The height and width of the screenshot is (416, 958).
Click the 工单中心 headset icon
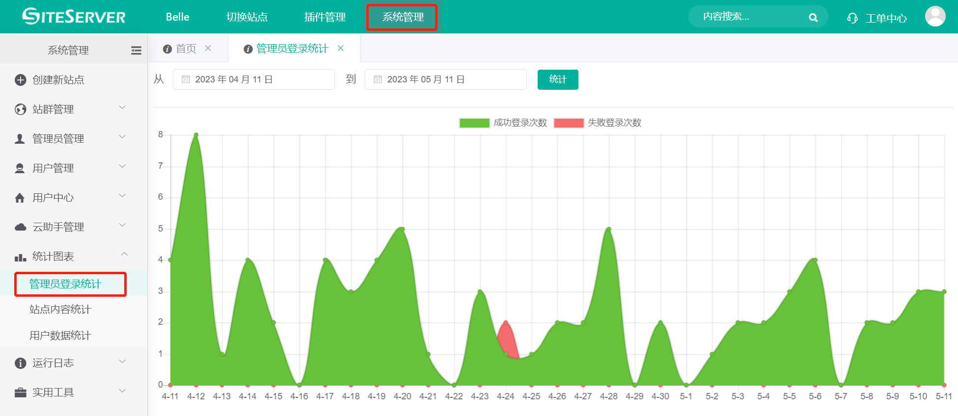(x=852, y=18)
